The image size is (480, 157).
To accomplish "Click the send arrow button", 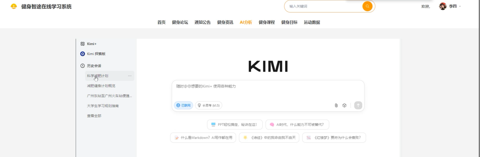I will [x=358, y=106].
